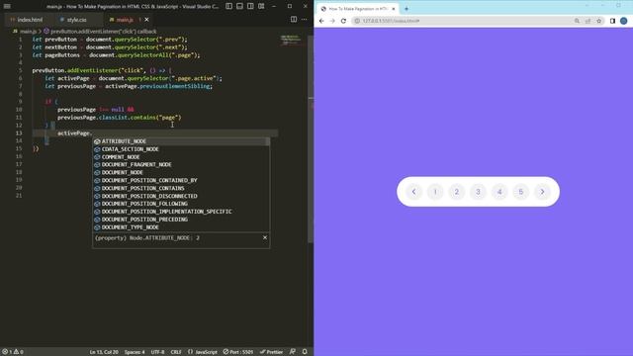
Task: Open the feedback icon in status bar
Action: (293, 352)
